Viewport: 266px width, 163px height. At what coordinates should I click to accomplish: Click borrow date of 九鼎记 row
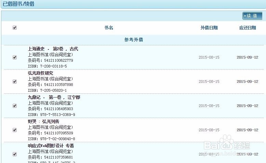point(209,106)
